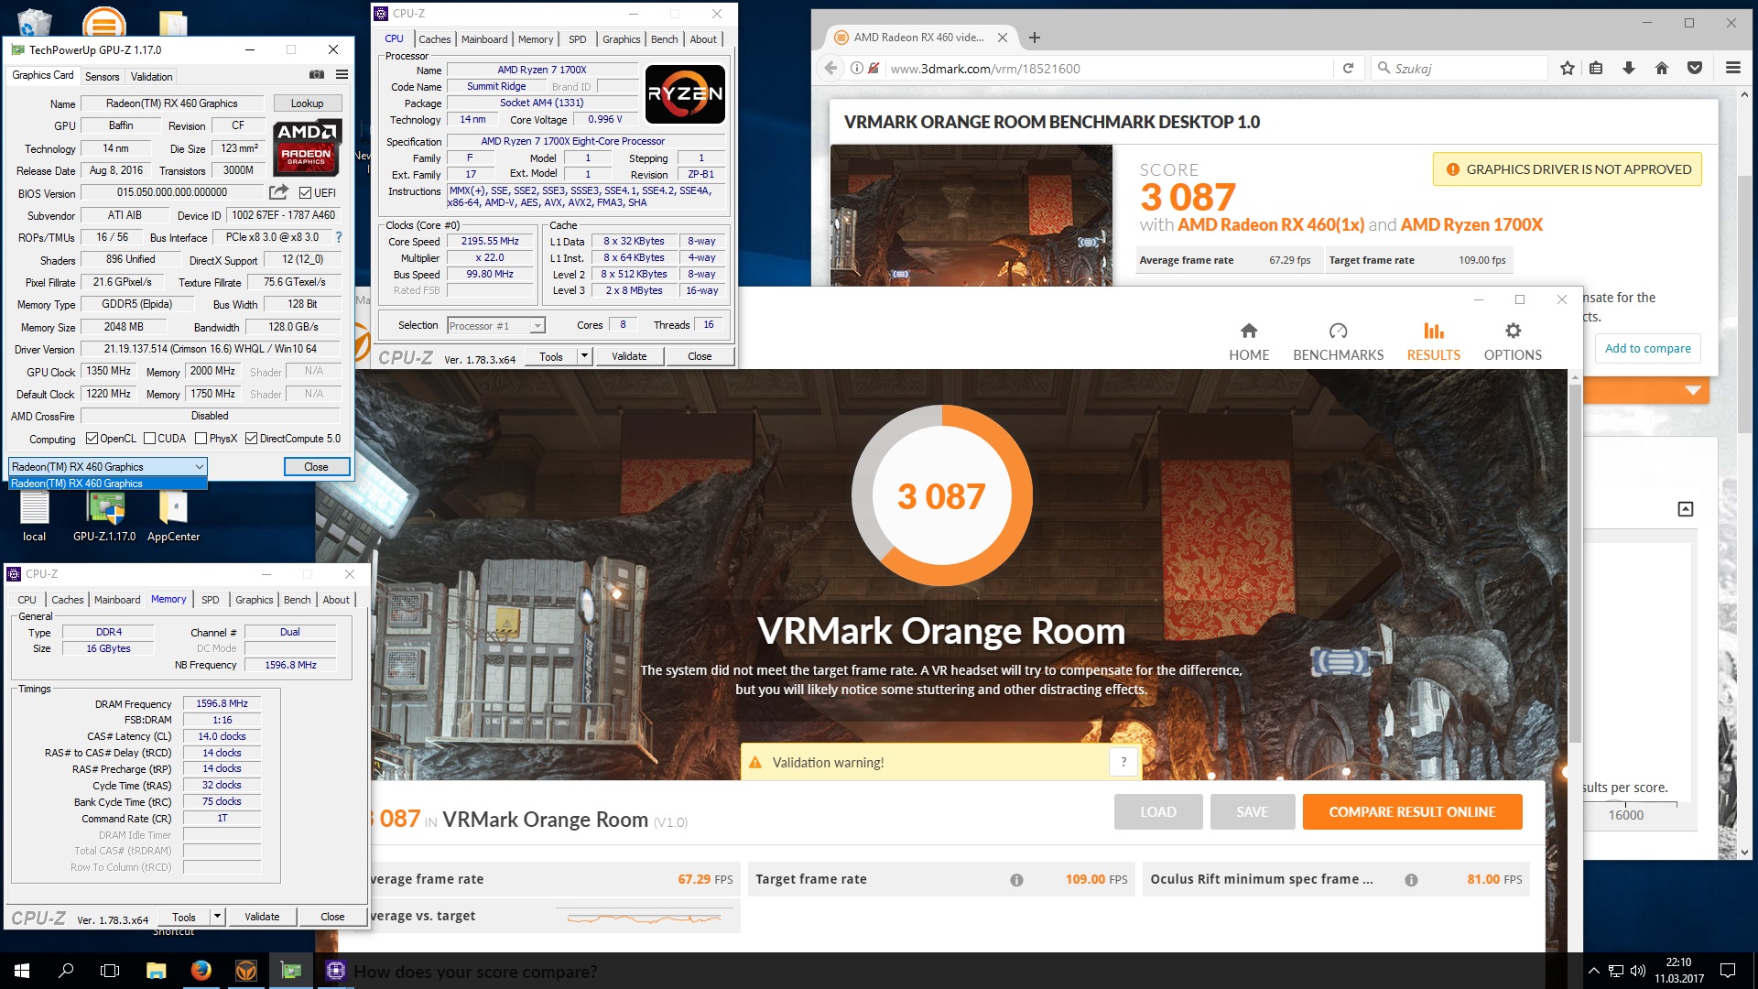Click the 3dmark URL address field
The width and height of the screenshot is (1758, 989).
pos(1108,68)
